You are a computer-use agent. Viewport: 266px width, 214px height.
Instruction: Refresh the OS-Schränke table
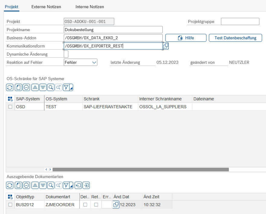[10, 87]
